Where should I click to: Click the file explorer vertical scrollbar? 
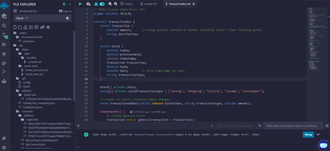74,66
